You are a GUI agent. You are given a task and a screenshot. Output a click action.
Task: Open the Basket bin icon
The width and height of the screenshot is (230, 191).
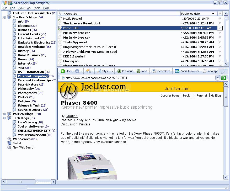[x=9, y=143]
